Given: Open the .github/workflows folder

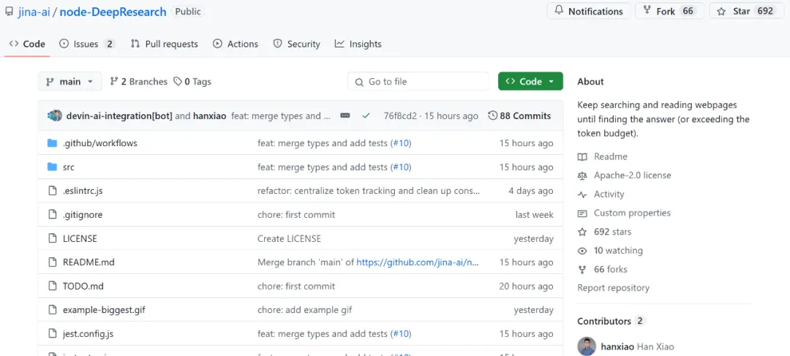Looking at the screenshot, I should [99, 143].
